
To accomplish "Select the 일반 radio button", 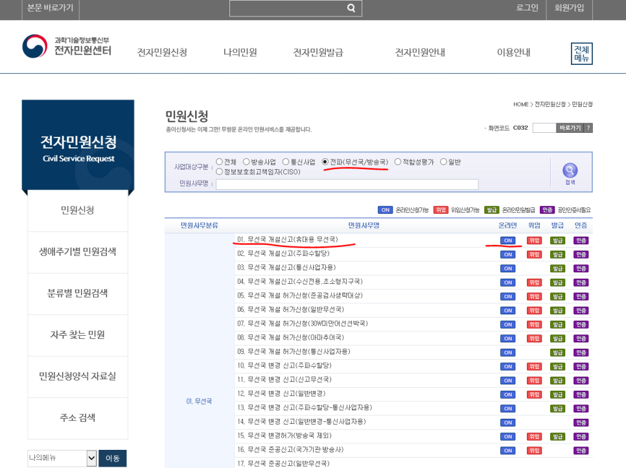I will coord(443,161).
